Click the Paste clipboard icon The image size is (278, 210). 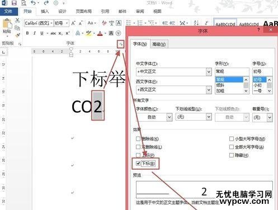coord(7,24)
